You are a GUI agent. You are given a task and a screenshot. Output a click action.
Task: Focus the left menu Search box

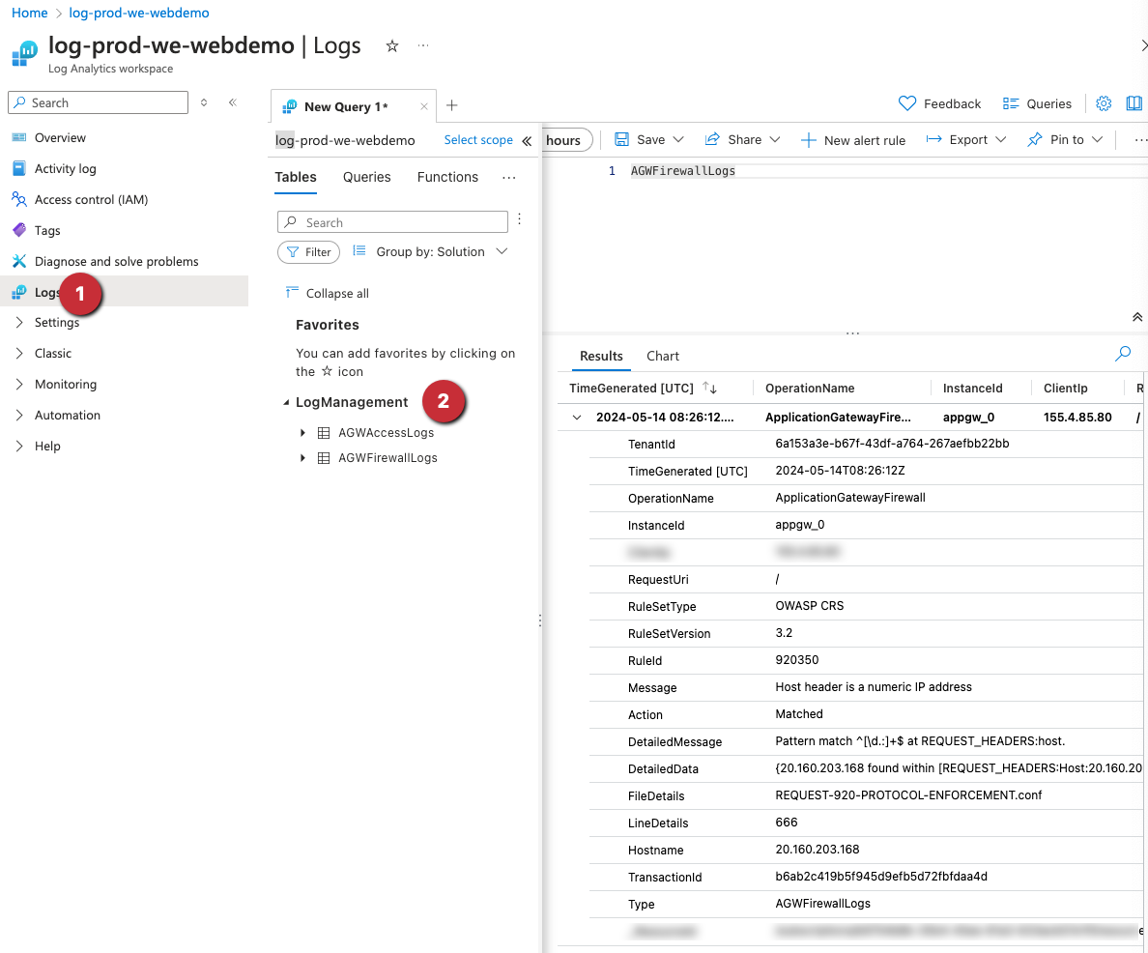click(x=99, y=102)
